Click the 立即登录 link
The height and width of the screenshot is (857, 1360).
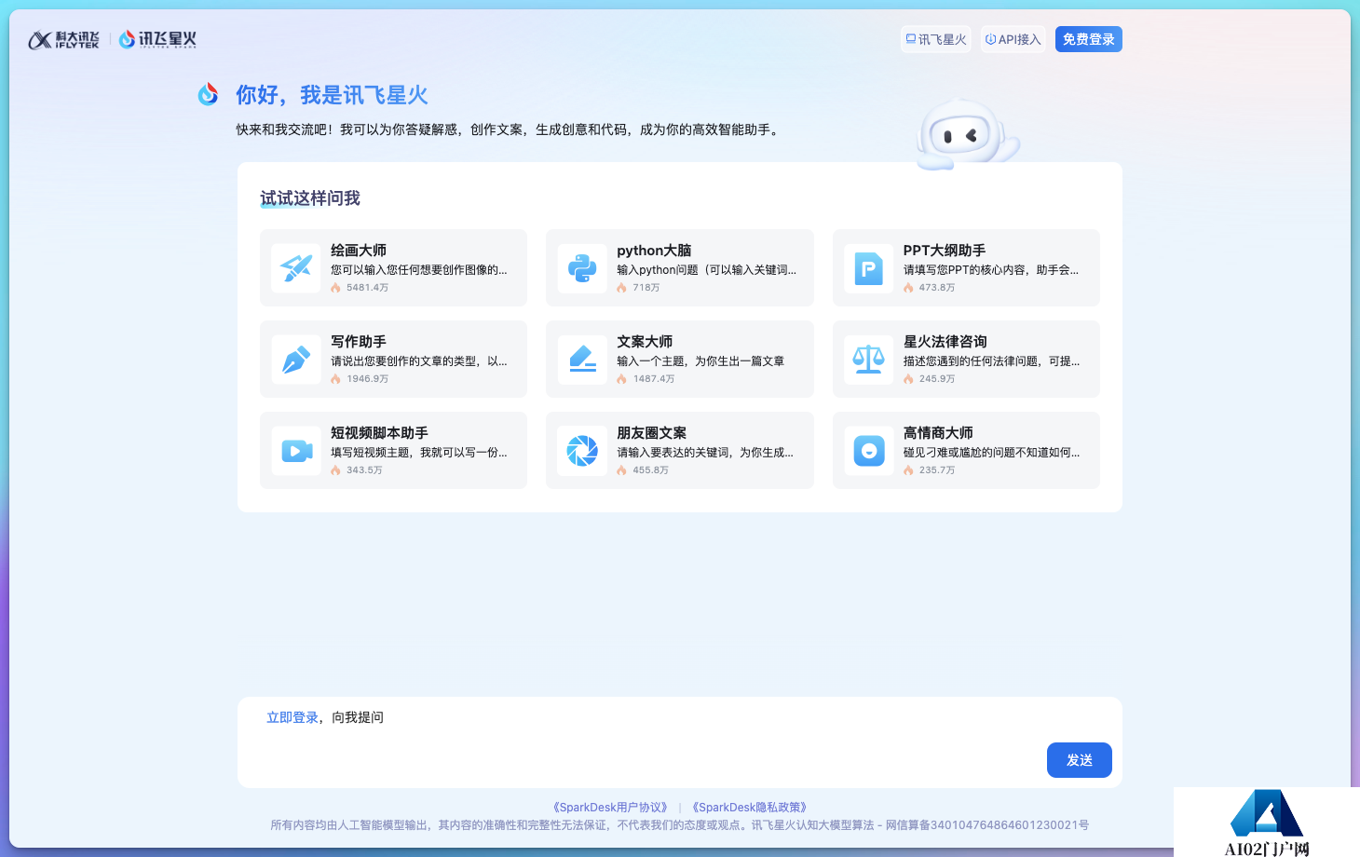292,717
